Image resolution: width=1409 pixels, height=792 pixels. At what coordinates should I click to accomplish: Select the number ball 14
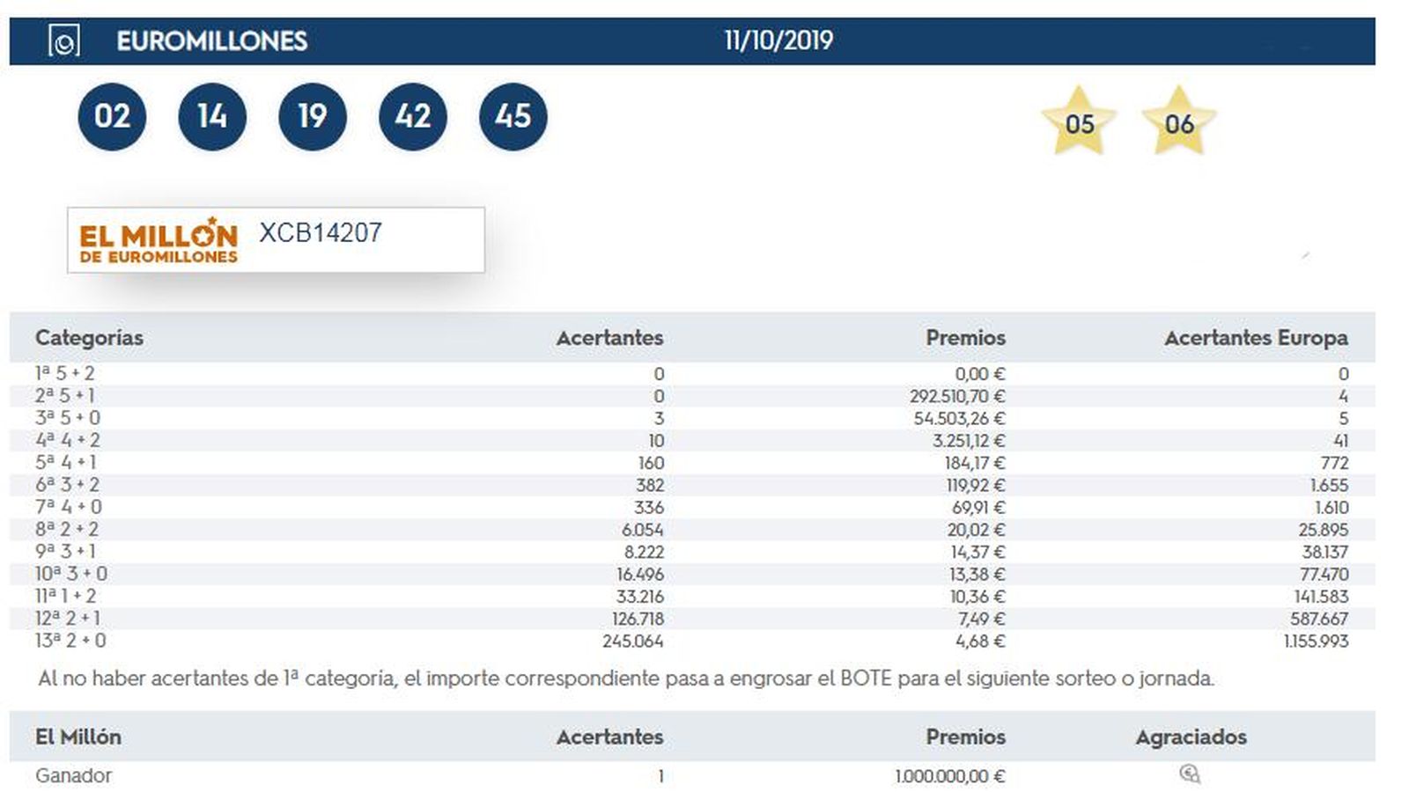[x=212, y=115]
